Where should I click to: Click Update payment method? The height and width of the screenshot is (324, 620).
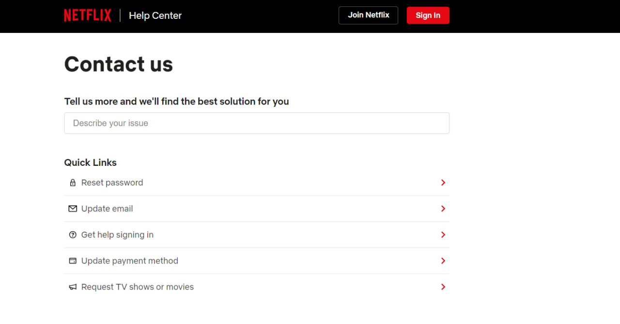[130, 261]
